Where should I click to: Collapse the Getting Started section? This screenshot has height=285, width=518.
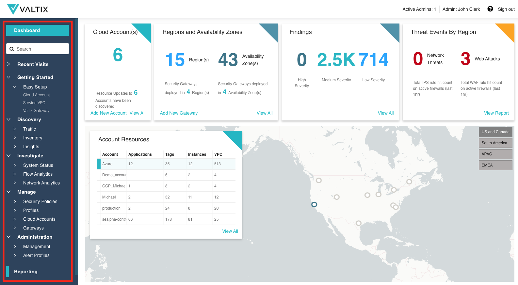tap(9, 77)
